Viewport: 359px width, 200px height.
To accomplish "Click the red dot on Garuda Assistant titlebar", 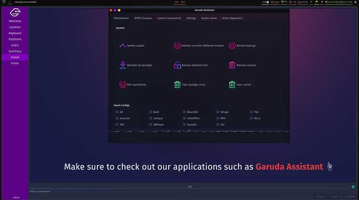I will point(111,10).
